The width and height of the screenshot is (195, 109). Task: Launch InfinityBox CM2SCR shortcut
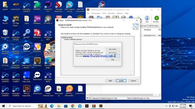click(x=27, y=7)
